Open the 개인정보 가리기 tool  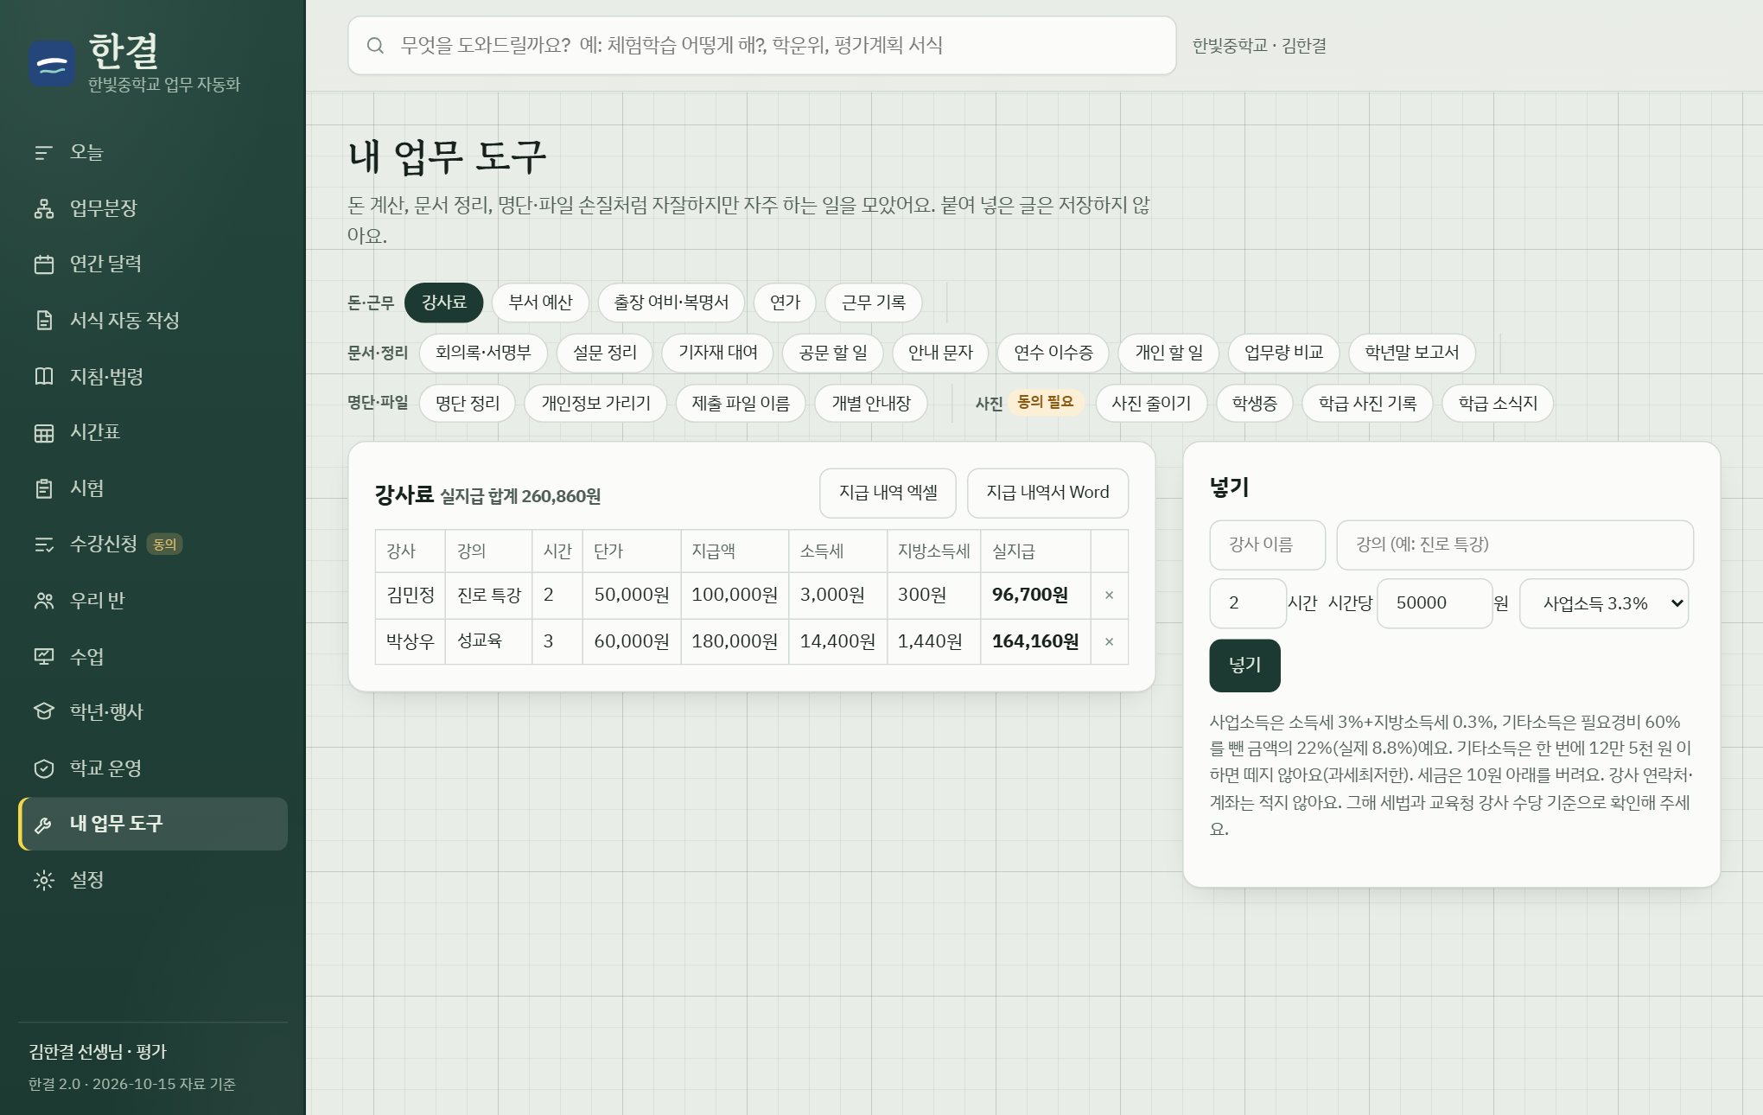tap(595, 404)
